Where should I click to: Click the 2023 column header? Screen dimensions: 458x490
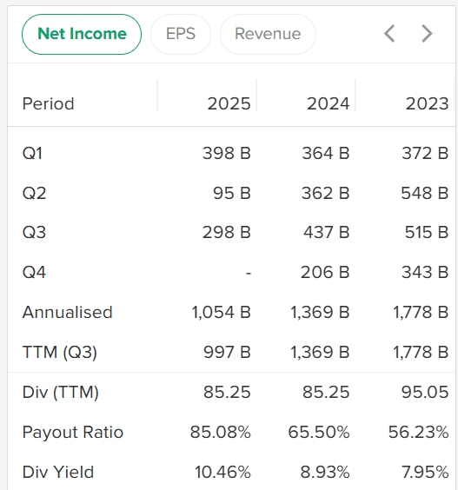click(x=427, y=103)
